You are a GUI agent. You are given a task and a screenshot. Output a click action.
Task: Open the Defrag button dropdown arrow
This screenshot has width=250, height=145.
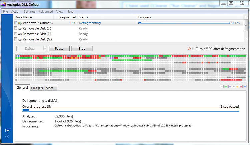coord(45,48)
